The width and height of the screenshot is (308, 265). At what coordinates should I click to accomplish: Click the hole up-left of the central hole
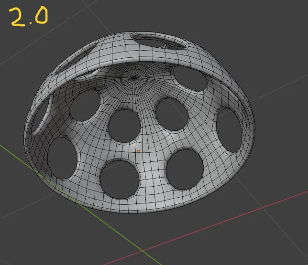pos(86,106)
